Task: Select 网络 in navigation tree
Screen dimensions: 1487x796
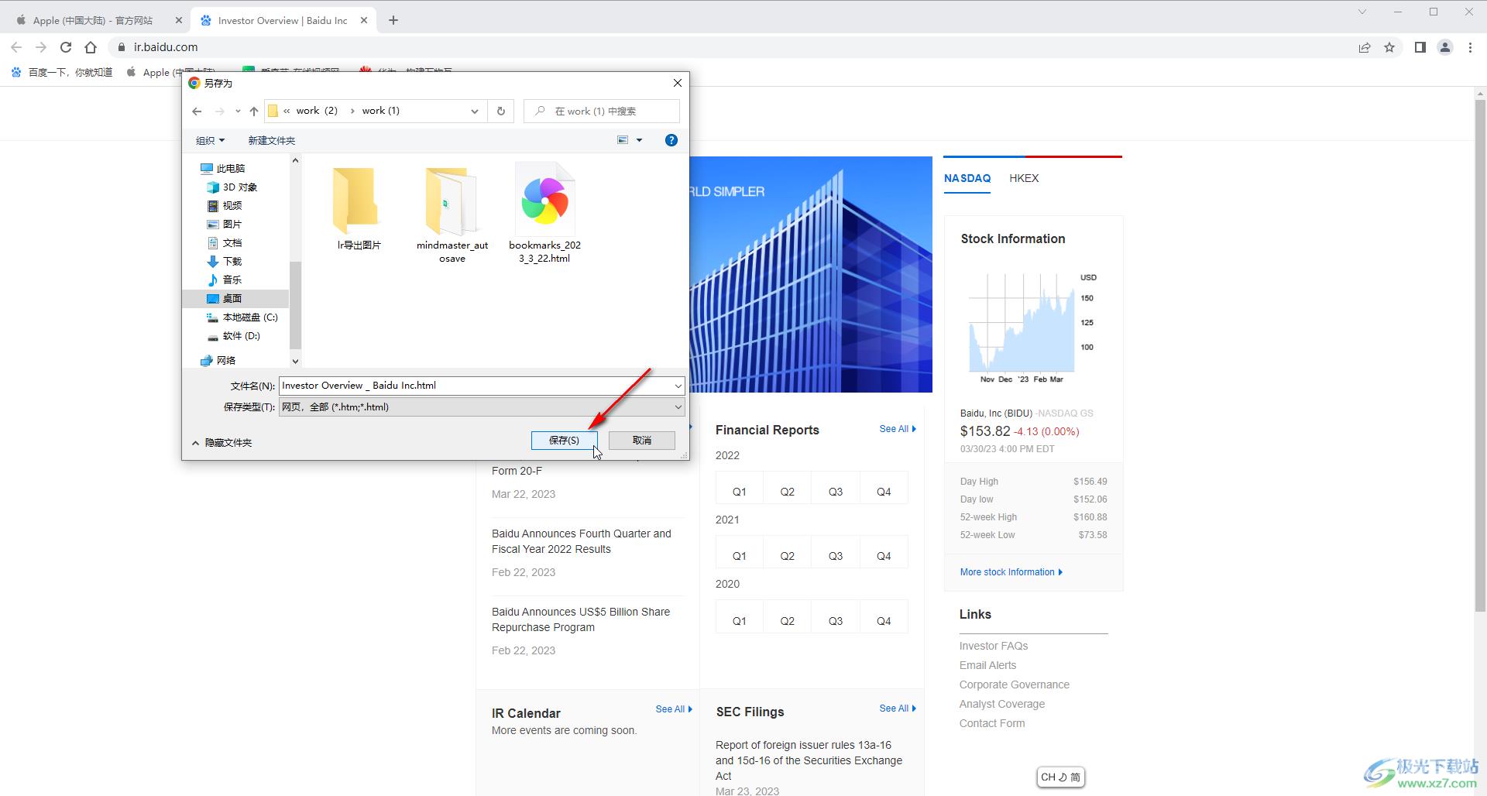Action: pos(218,360)
